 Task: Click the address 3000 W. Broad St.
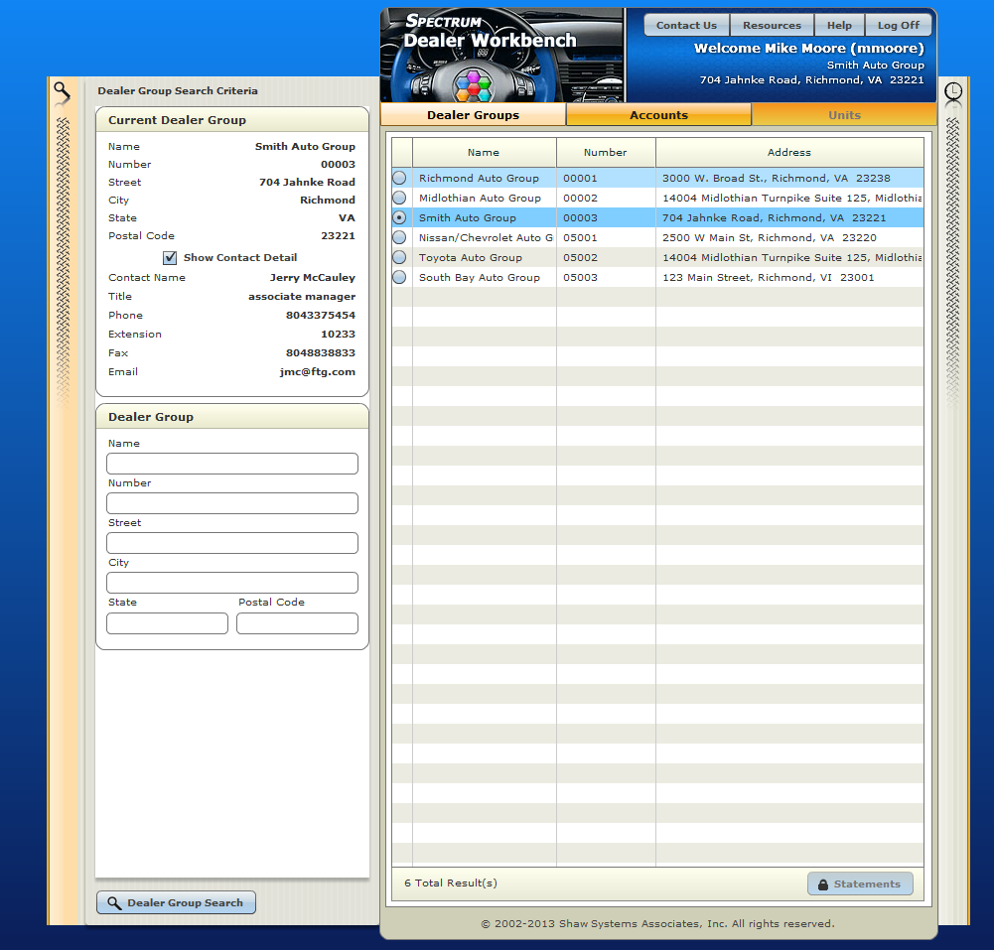789,178
